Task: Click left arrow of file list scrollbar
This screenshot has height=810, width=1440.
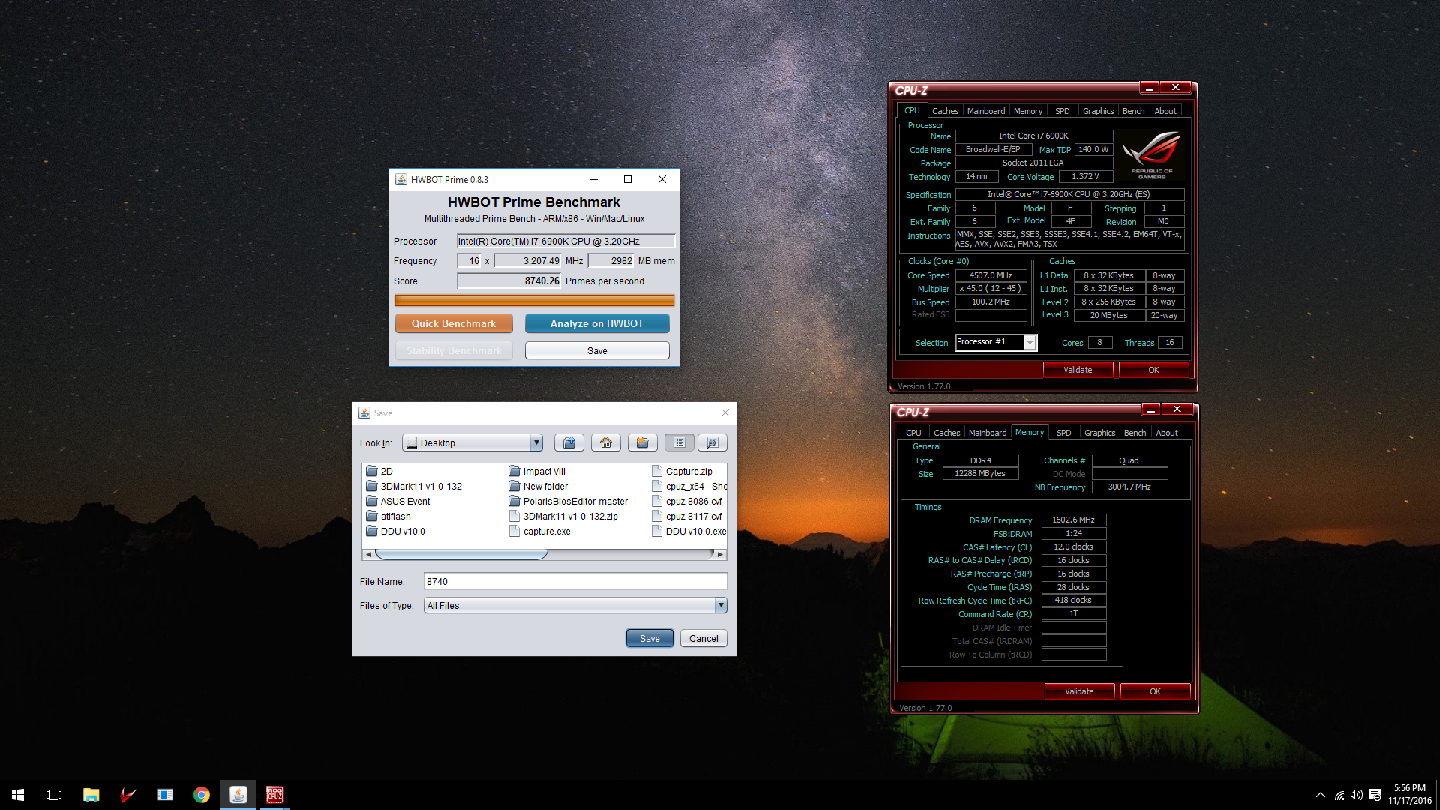Action: (368, 554)
